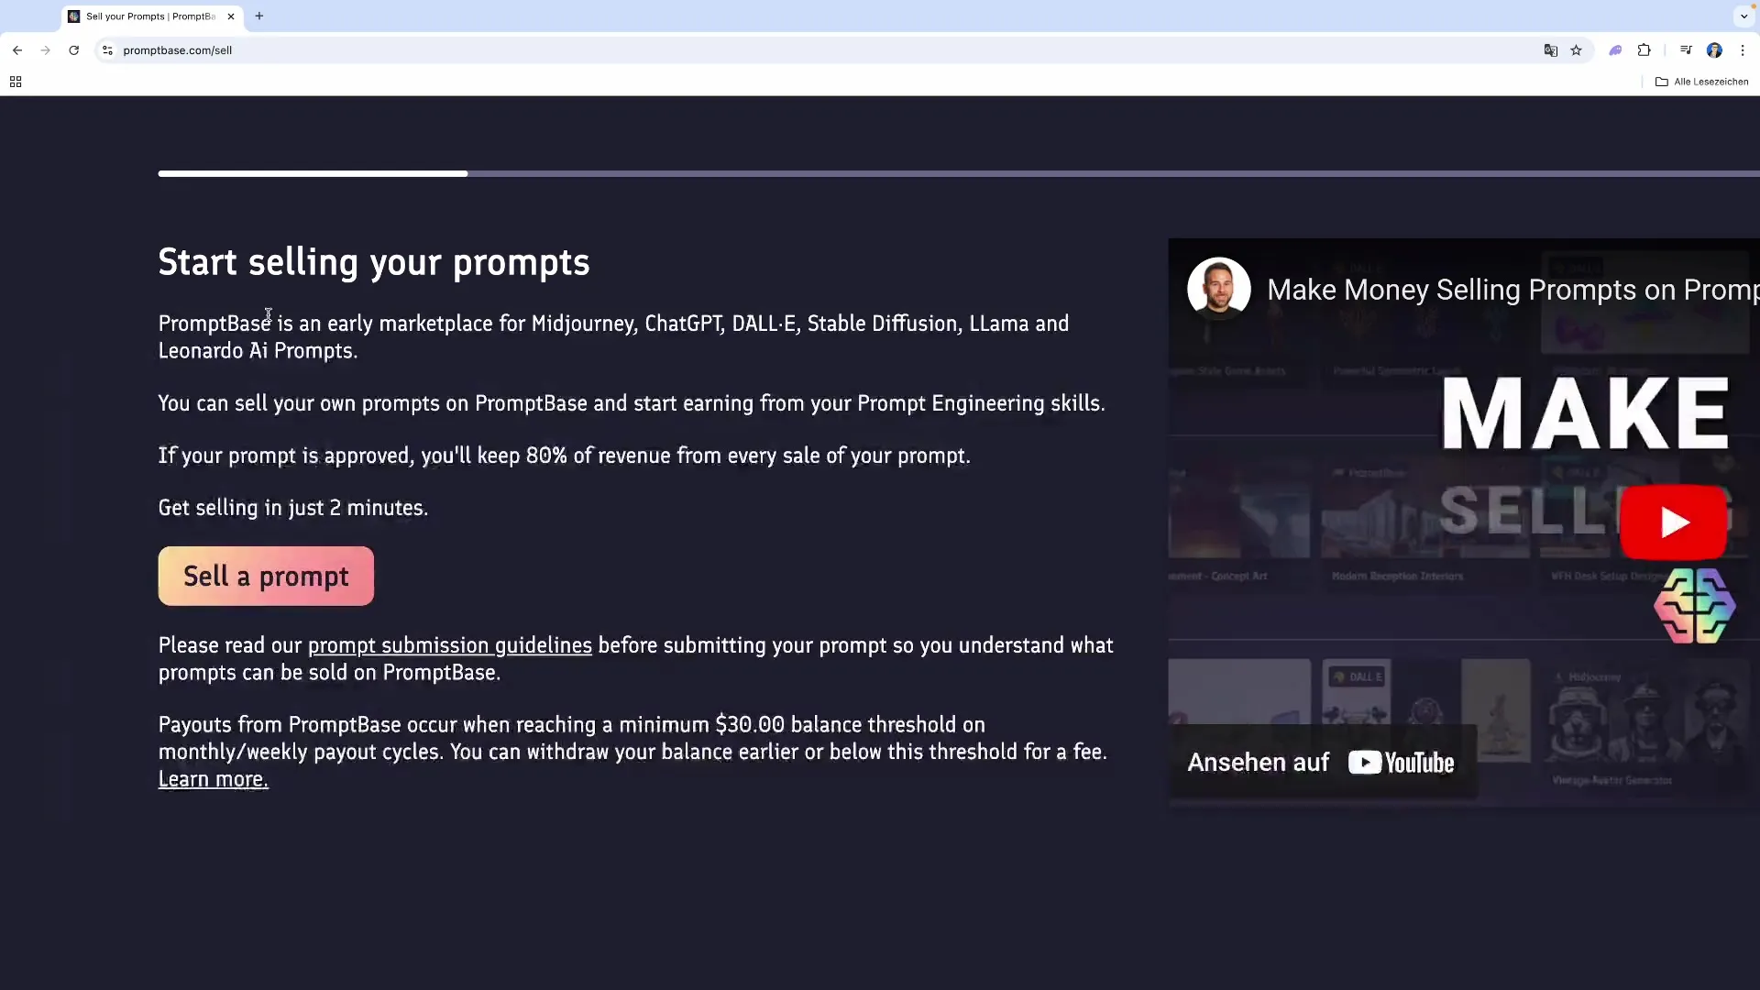Click the Translate page icon
Viewport: 1760px width, 990px height.
[1550, 50]
